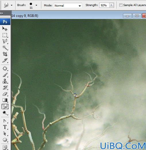Activate the Crop tool
The width and height of the screenshot is (146, 150).
pos(5,54)
